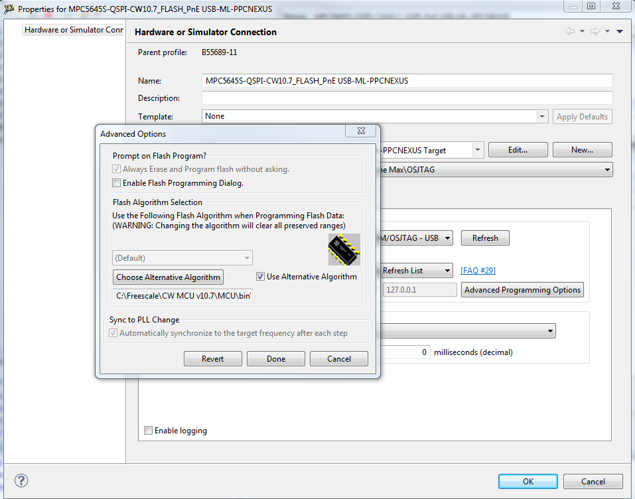The height and width of the screenshot is (499, 635).
Task: Click the chip icon in Flash Algorithm Selection
Action: tap(344, 249)
